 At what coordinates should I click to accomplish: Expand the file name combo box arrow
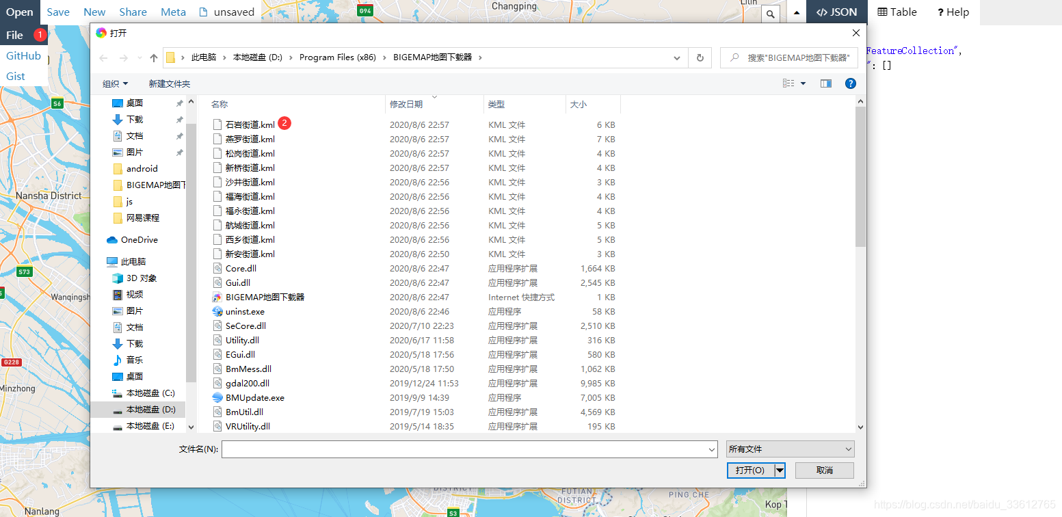click(x=712, y=449)
